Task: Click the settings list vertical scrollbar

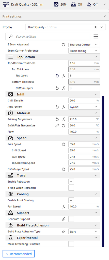Action: pyautogui.click(x=103, y=171)
